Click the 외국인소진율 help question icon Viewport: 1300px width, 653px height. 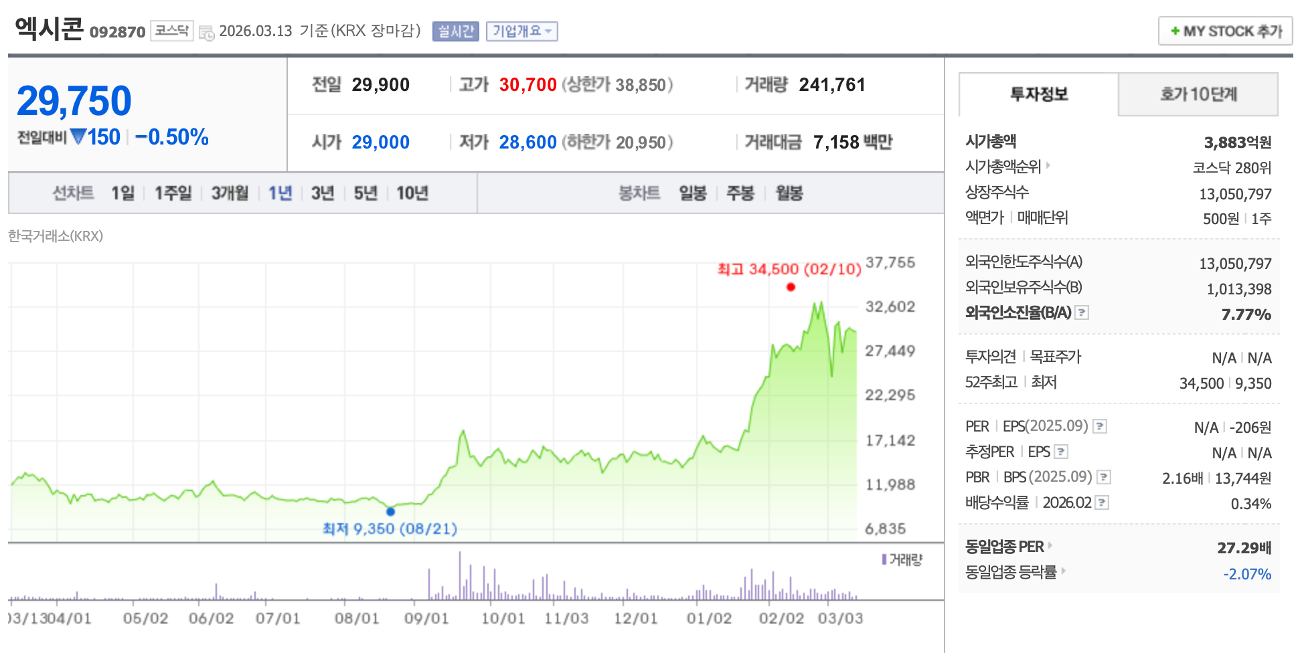pyautogui.click(x=1082, y=312)
